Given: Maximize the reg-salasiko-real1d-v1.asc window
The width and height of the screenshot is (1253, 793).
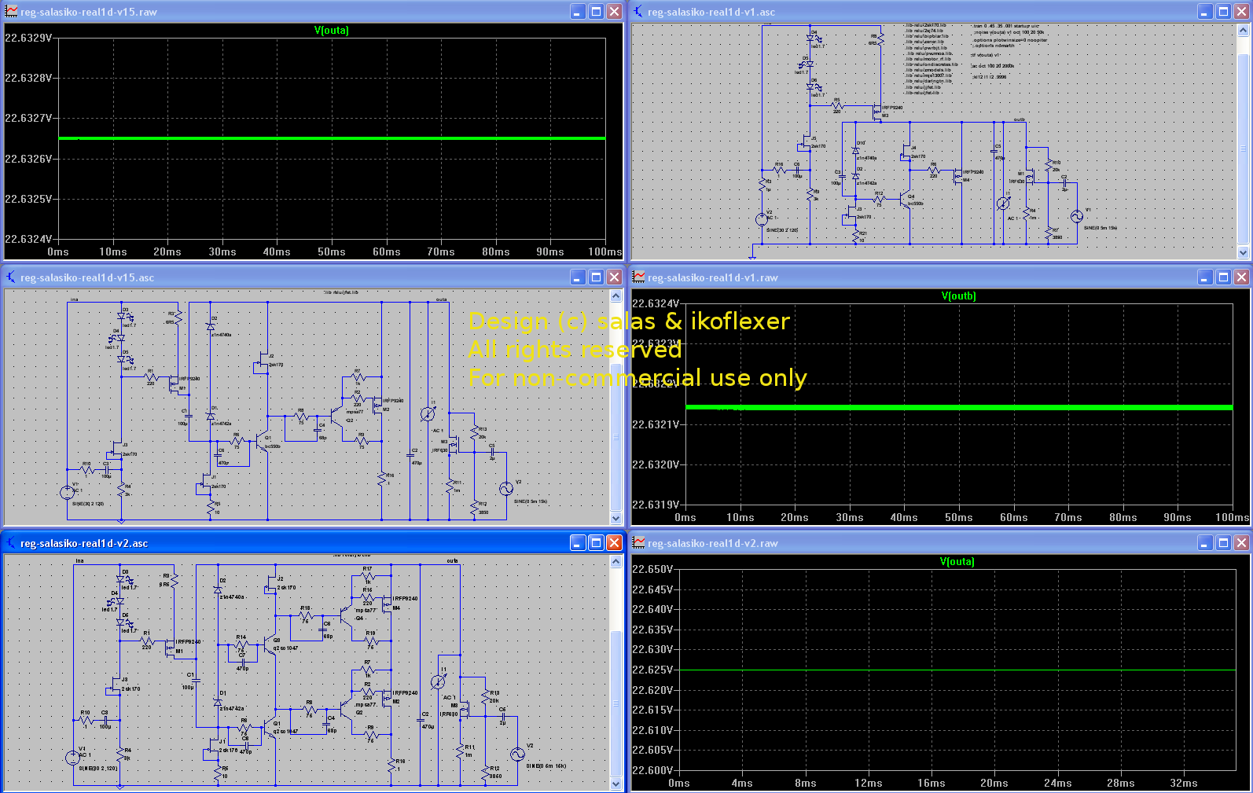Looking at the screenshot, I should click(x=1223, y=12).
